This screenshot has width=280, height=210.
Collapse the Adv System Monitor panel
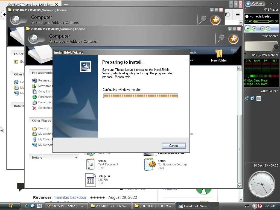245,54
